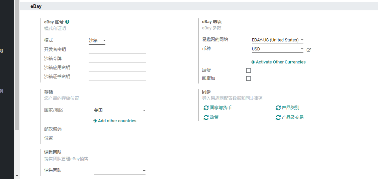Open the 模式 dropdown showing 沙箱
This screenshot has height=179, width=378.
coord(97,41)
